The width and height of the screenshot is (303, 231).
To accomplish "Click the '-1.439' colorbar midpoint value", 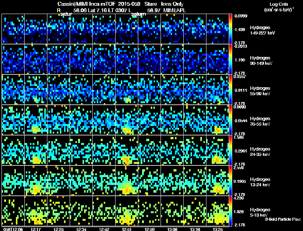I will point(239,30).
